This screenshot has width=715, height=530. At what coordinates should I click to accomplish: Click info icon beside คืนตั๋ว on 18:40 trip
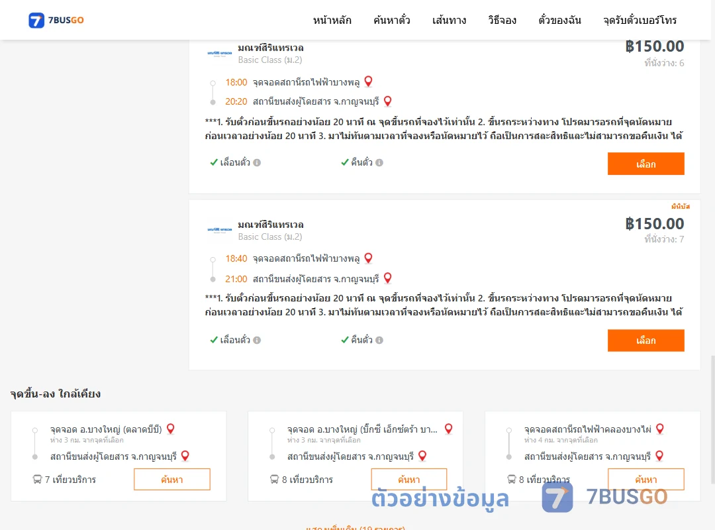coord(379,340)
